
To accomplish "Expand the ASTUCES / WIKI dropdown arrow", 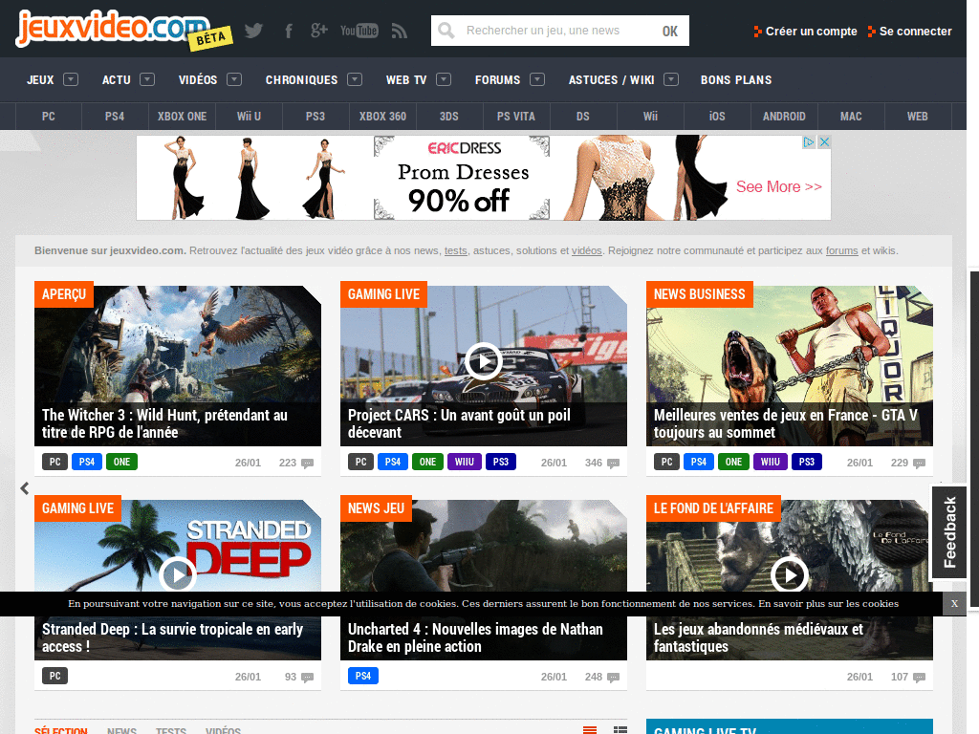I will coord(671,79).
